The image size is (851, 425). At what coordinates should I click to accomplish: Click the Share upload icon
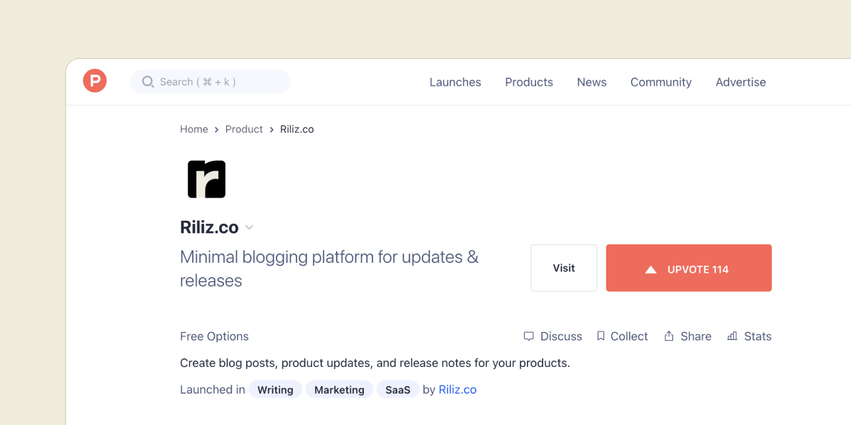coord(669,336)
